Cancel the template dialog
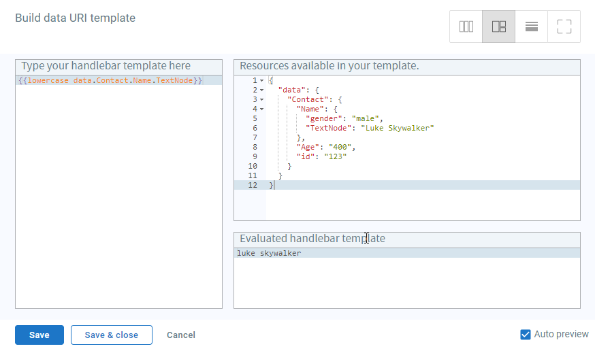 181,335
